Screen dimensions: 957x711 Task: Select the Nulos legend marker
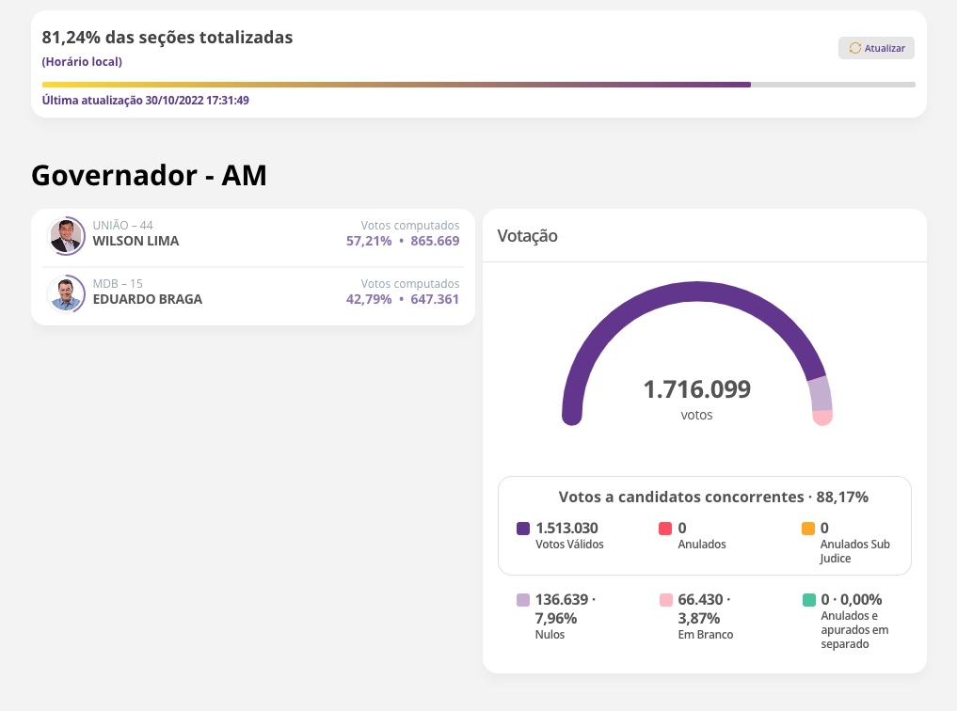(x=521, y=600)
